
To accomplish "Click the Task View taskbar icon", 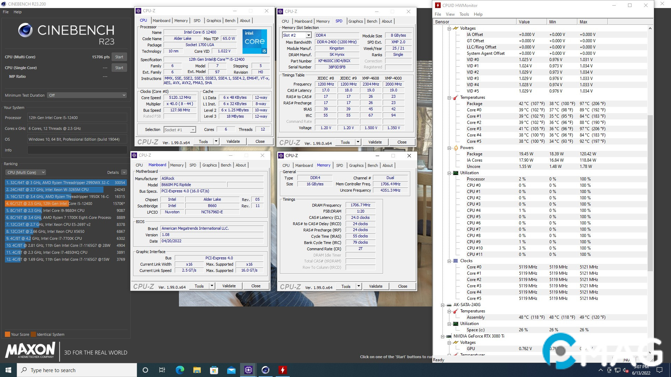I will (162, 370).
